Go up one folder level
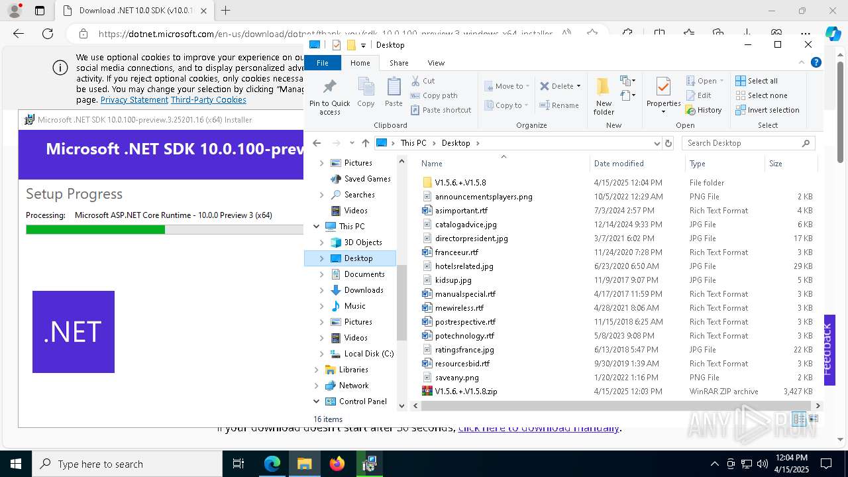The height and width of the screenshot is (477, 848). [x=365, y=143]
